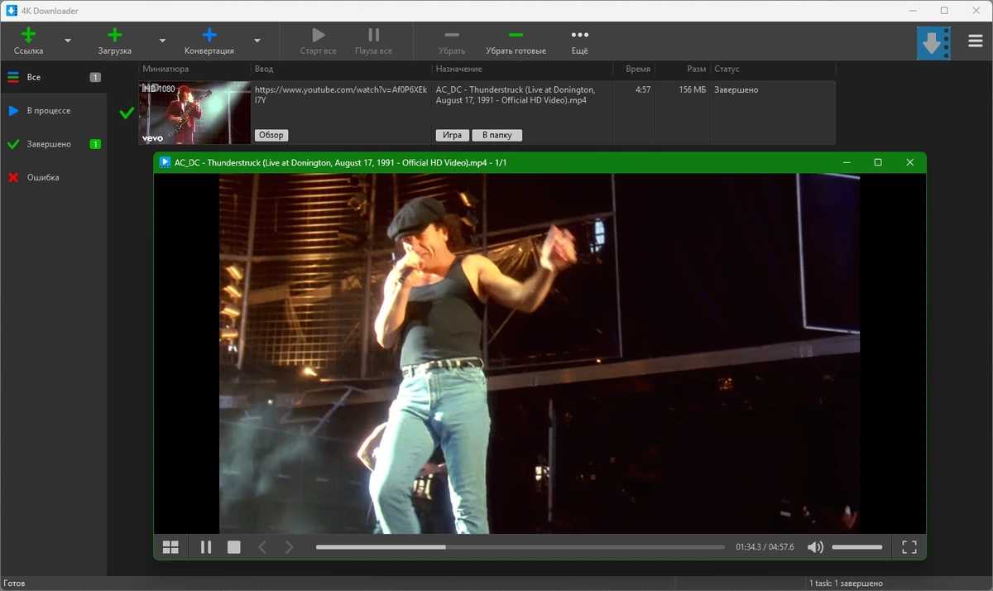Click the blue plus Конвертация button
The width and height of the screenshot is (993, 591).
click(x=209, y=41)
